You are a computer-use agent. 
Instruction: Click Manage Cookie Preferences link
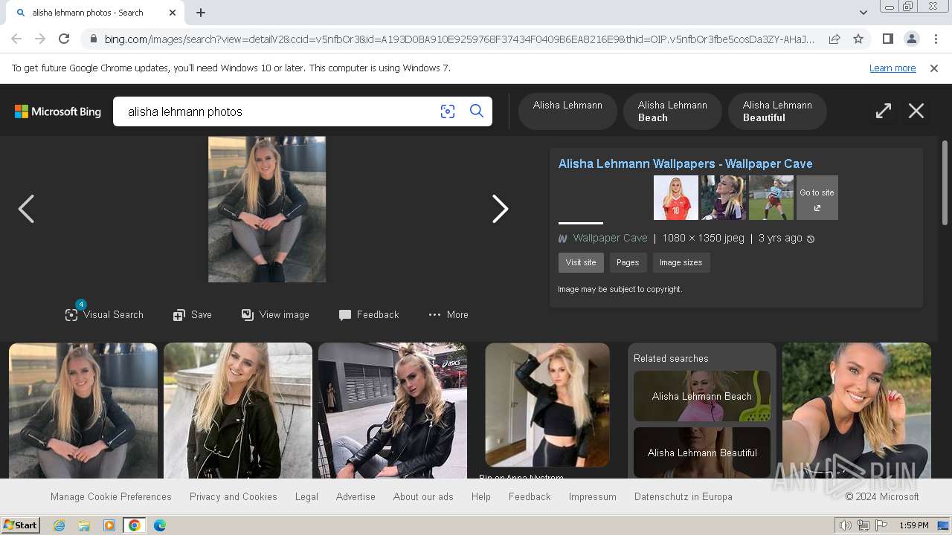[x=111, y=496]
